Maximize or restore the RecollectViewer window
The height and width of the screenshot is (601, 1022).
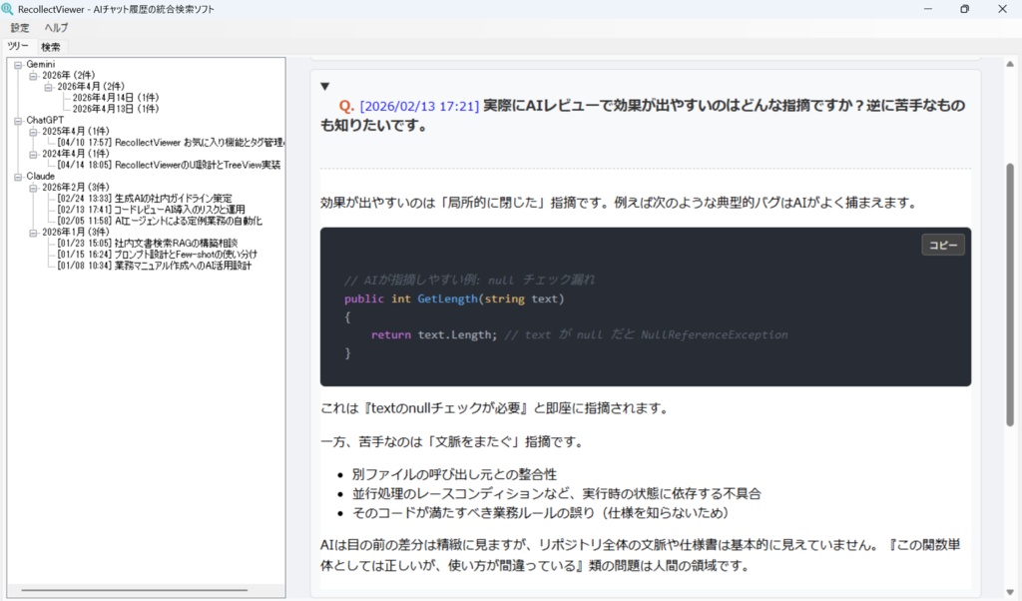(965, 9)
